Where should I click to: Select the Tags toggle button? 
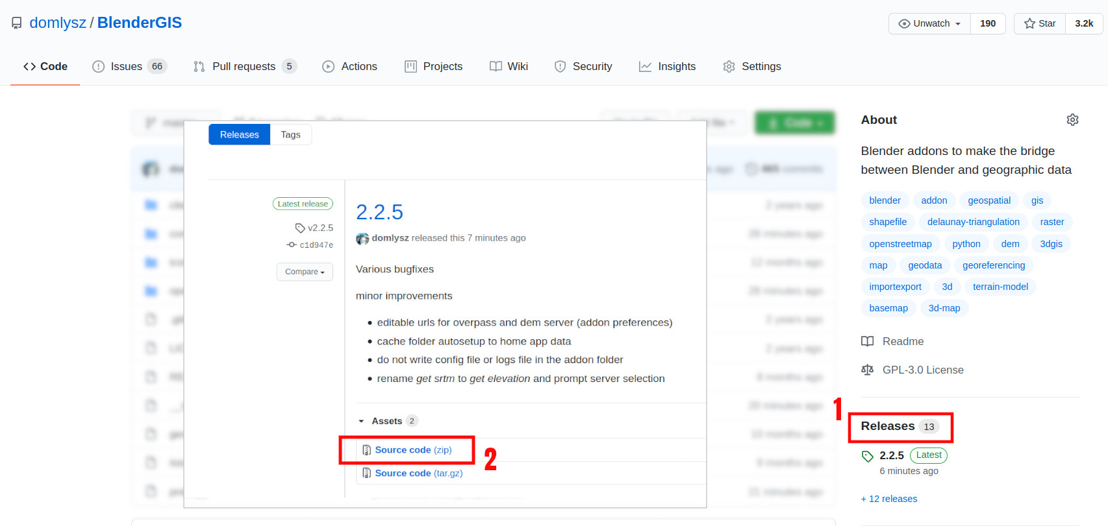pos(290,134)
